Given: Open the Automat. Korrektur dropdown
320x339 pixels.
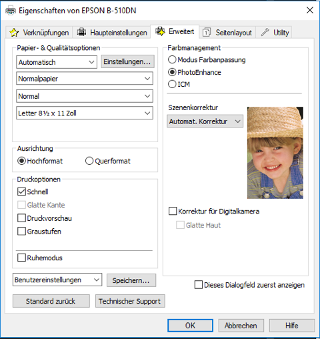Looking at the screenshot, I should (205, 121).
